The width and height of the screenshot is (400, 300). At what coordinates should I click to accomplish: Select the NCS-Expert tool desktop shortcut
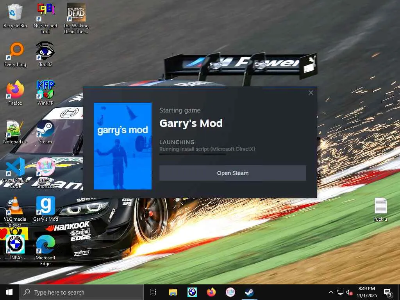(45, 19)
